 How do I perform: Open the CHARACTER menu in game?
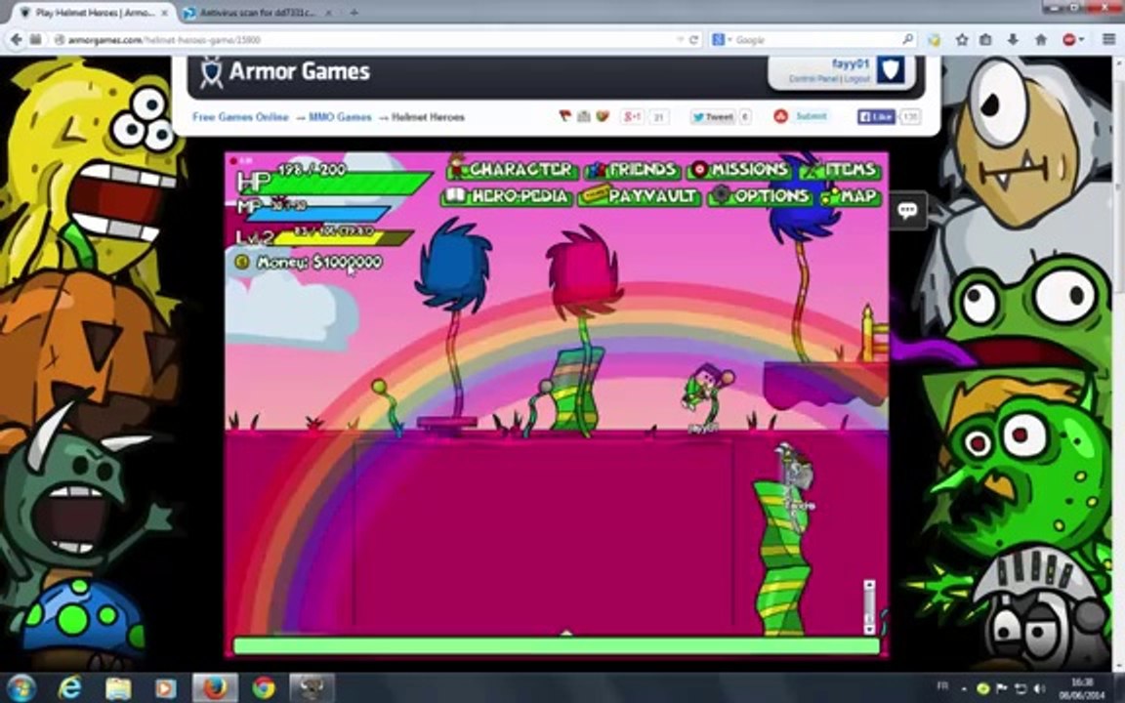(512, 170)
